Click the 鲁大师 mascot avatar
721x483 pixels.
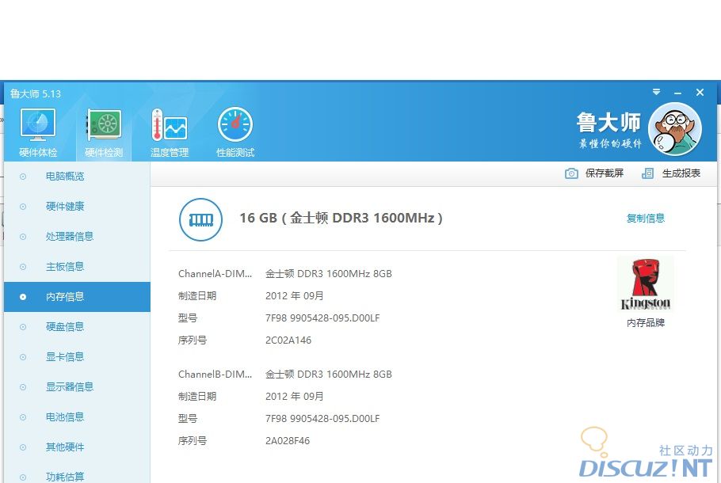pyautogui.click(x=674, y=129)
